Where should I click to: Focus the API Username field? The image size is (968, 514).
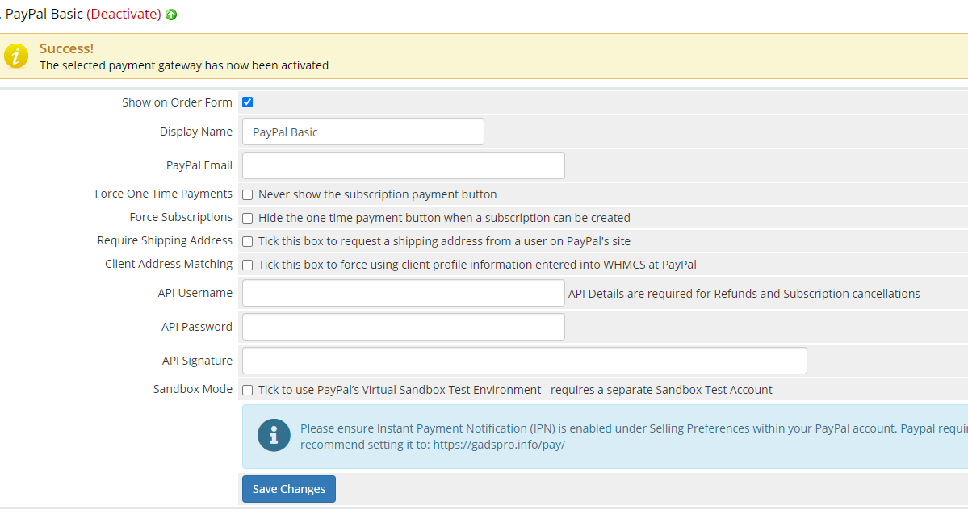pos(403,293)
